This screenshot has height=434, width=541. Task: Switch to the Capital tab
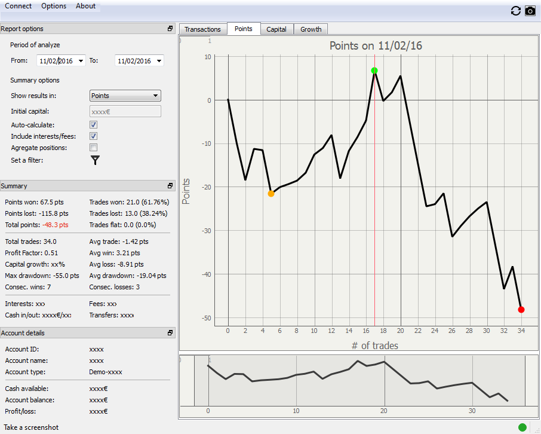click(x=276, y=29)
